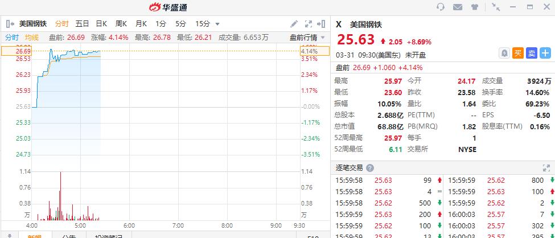Click the tallest red volume bar

tap(60, 196)
